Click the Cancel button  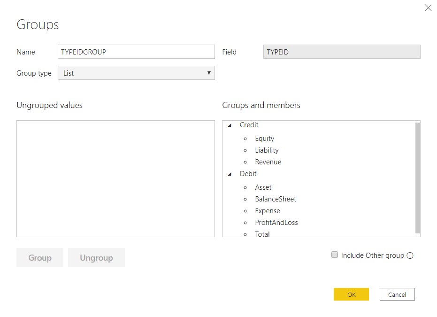click(x=397, y=294)
